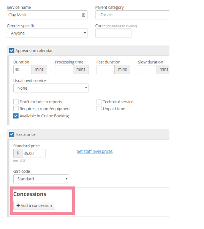Focus the Duration minutes field
The image size is (204, 229).
pyautogui.click(x=22, y=69)
